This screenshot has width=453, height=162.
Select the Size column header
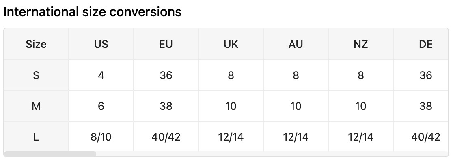coord(36,44)
